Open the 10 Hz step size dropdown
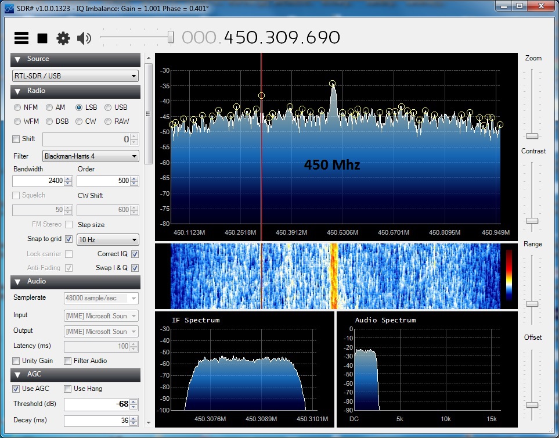 108,239
